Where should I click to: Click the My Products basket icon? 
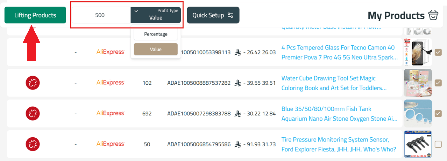[x=433, y=16]
